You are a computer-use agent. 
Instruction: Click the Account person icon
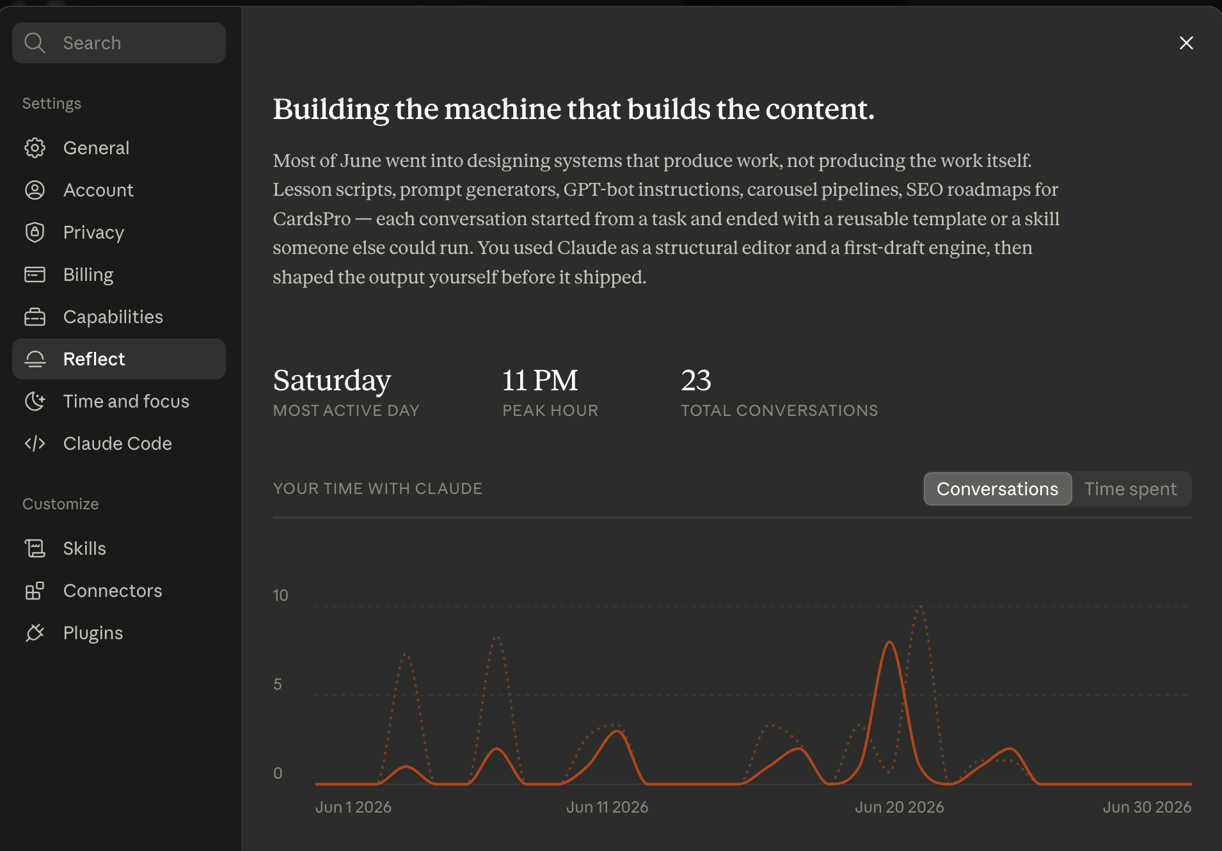tap(35, 190)
